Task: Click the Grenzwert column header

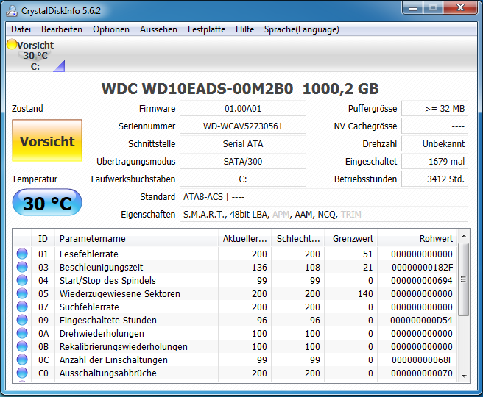Action: pos(351,239)
